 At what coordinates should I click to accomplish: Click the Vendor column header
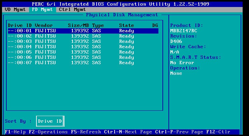tap(44, 26)
